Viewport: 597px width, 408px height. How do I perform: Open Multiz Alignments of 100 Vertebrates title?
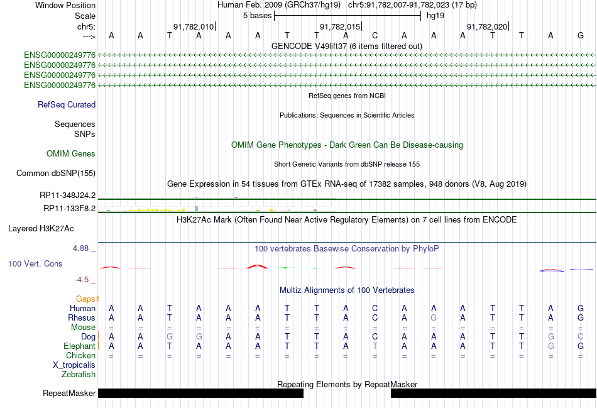tap(347, 290)
